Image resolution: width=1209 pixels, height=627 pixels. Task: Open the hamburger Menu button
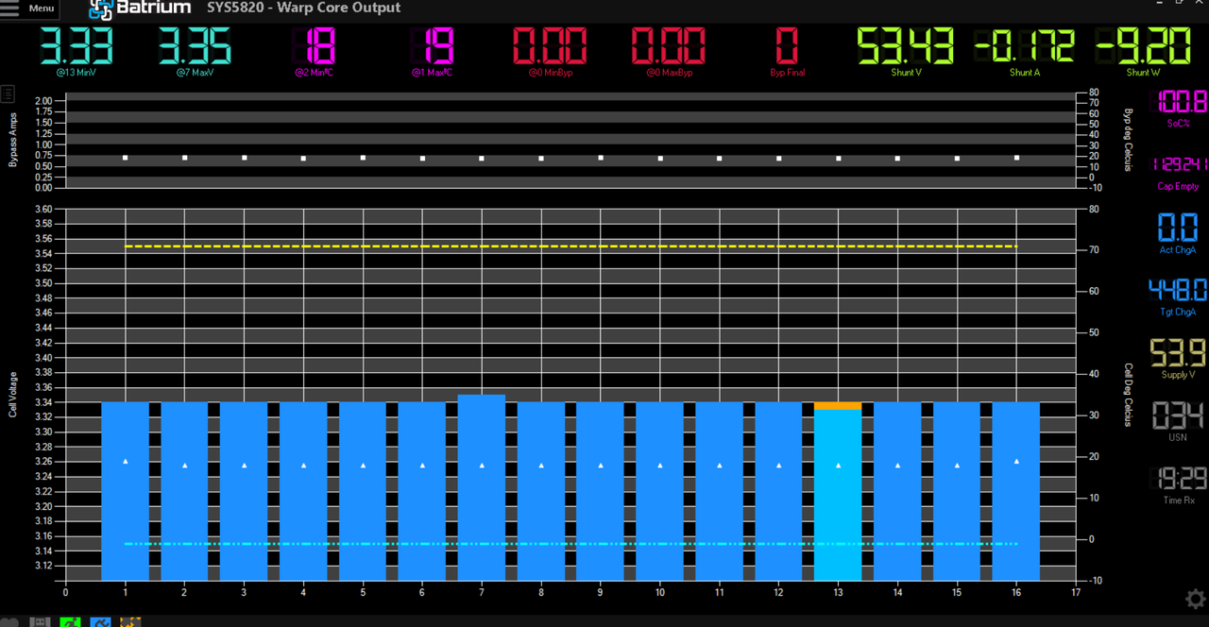tap(29, 8)
